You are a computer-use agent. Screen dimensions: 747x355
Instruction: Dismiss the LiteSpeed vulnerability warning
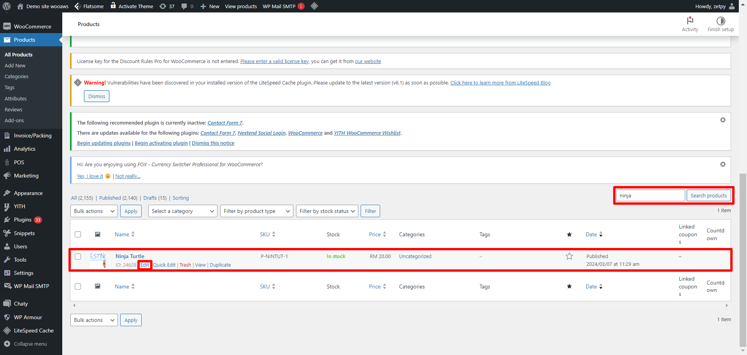click(x=96, y=96)
